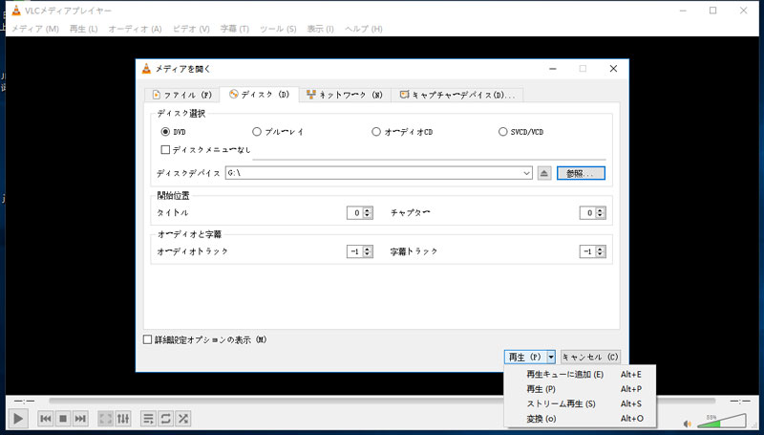Image resolution: width=764 pixels, height=435 pixels.
Task: Close the メディアを開く dialog
Action: (x=613, y=69)
